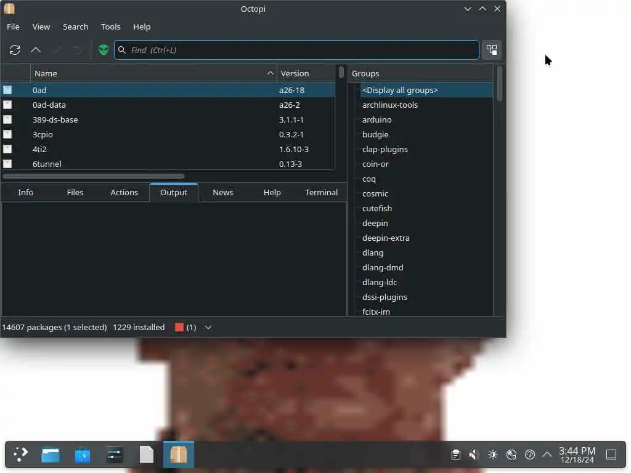Select the clap-plugins group
This screenshot has width=631, height=473.
click(x=385, y=149)
